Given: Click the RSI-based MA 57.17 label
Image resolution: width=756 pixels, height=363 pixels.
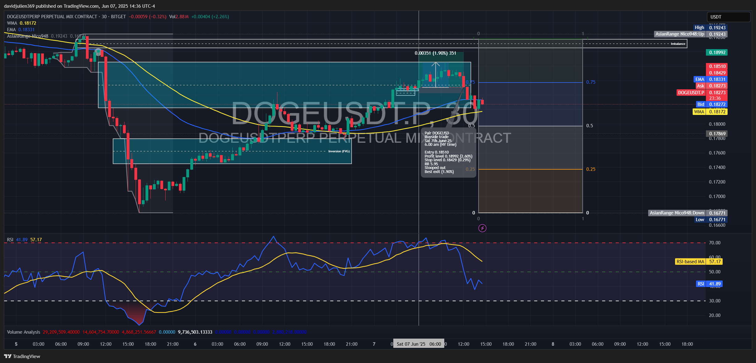Looking at the screenshot, I should 699,262.
